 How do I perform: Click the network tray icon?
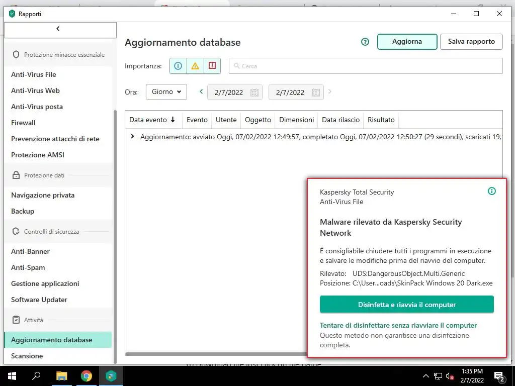pyautogui.click(x=438, y=376)
